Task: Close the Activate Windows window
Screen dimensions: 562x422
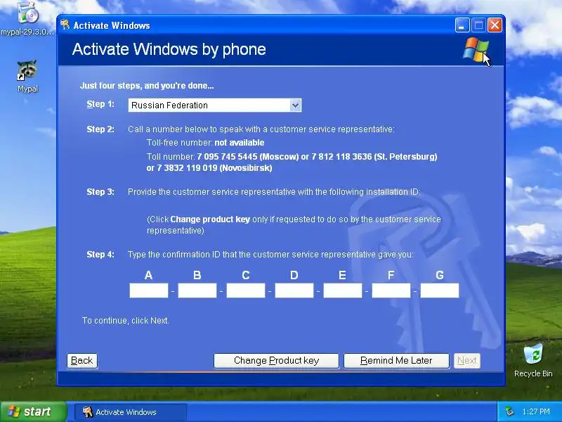Action: 495,25
